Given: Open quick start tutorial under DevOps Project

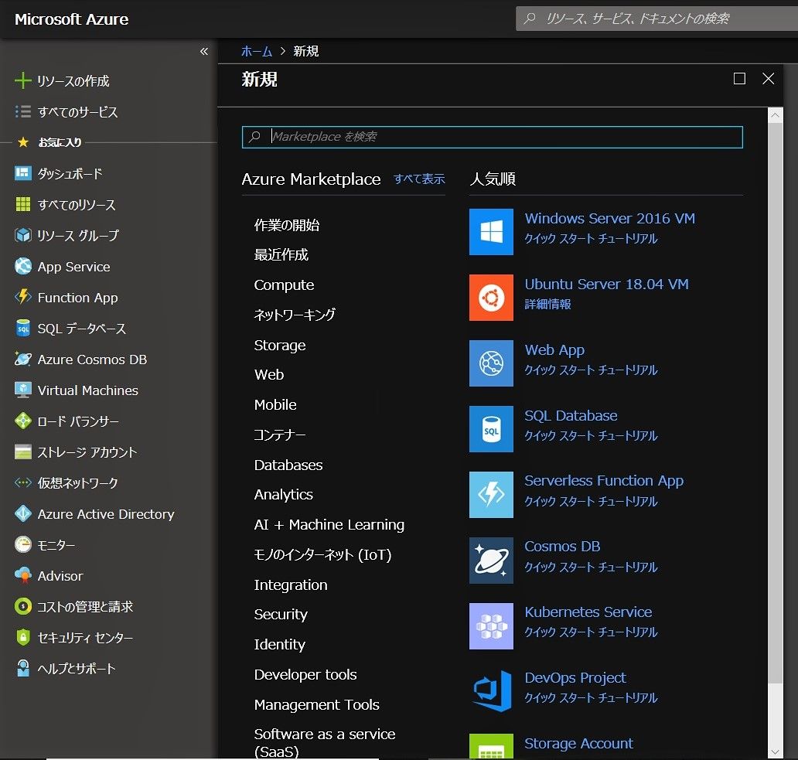Looking at the screenshot, I should point(591,697).
